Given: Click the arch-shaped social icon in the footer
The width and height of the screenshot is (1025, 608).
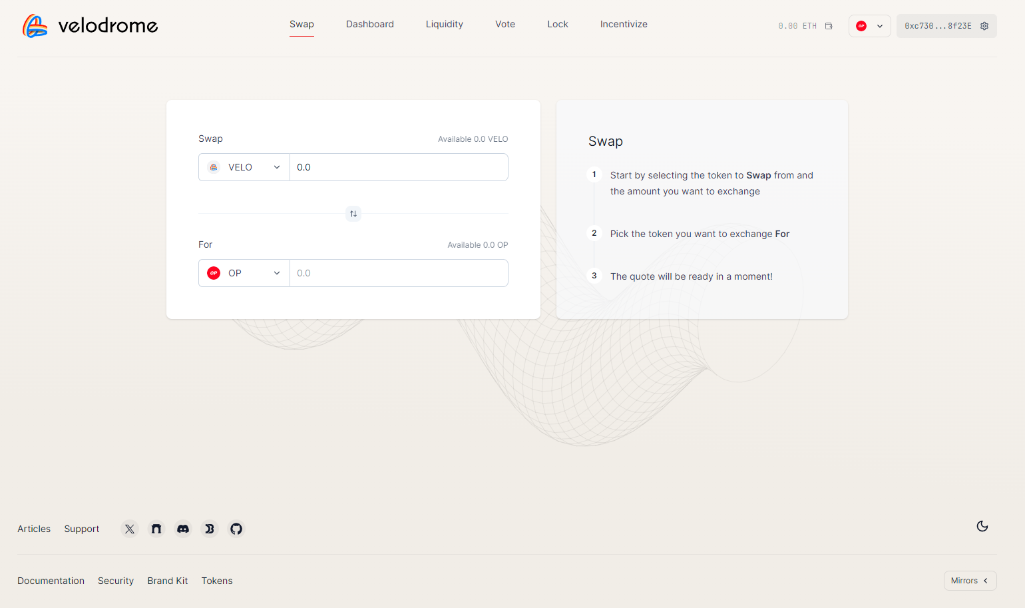Looking at the screenshot, I should (x=156, y=529).
